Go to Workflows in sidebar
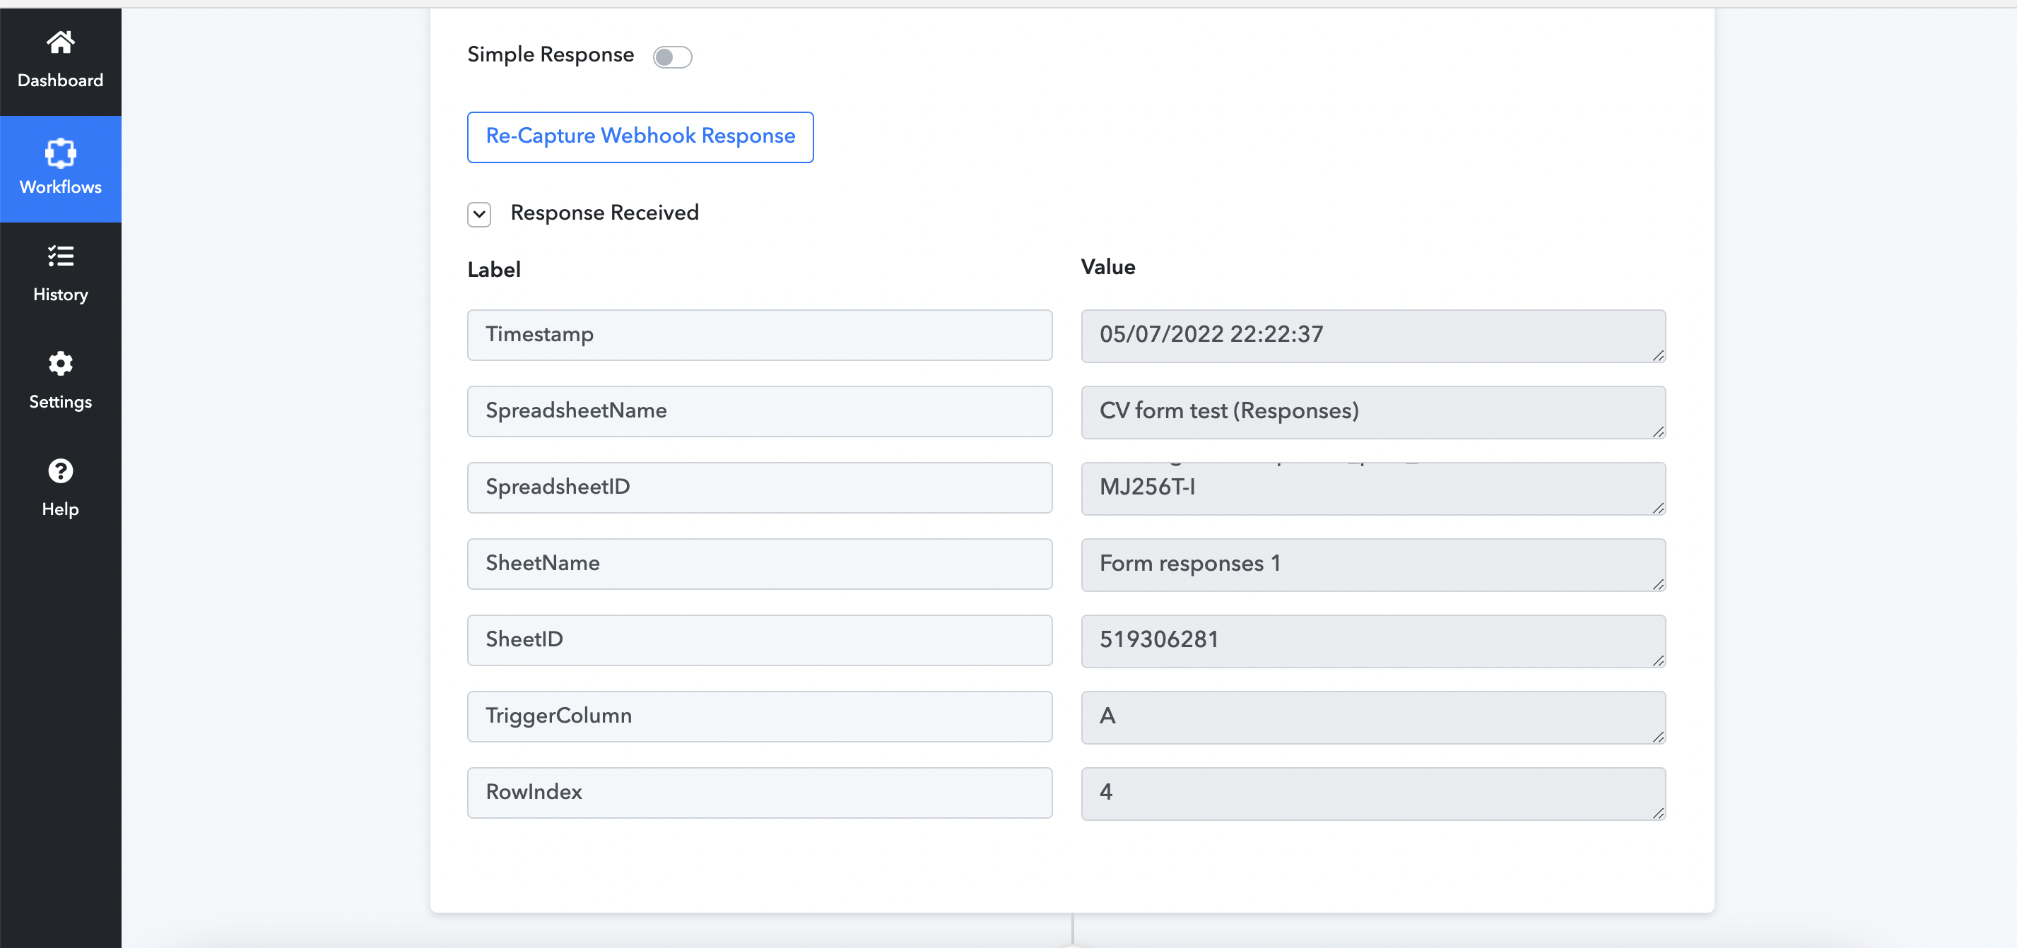 point(60,169)
